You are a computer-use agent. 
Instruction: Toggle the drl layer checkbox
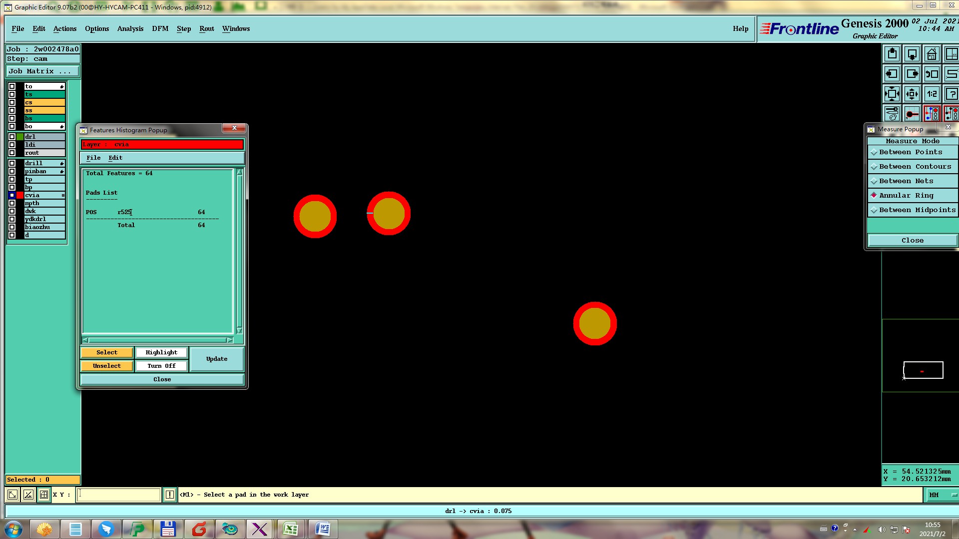[12, 136]
